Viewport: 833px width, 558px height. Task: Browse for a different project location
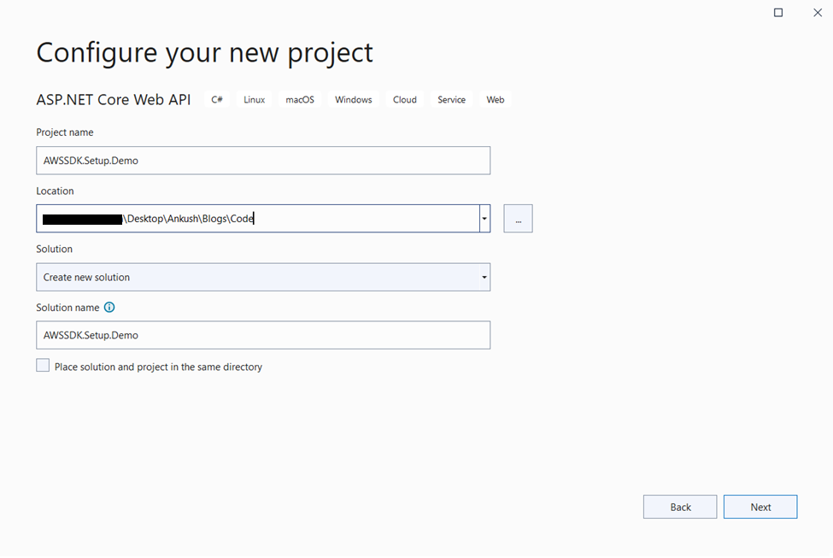(518, 218)
